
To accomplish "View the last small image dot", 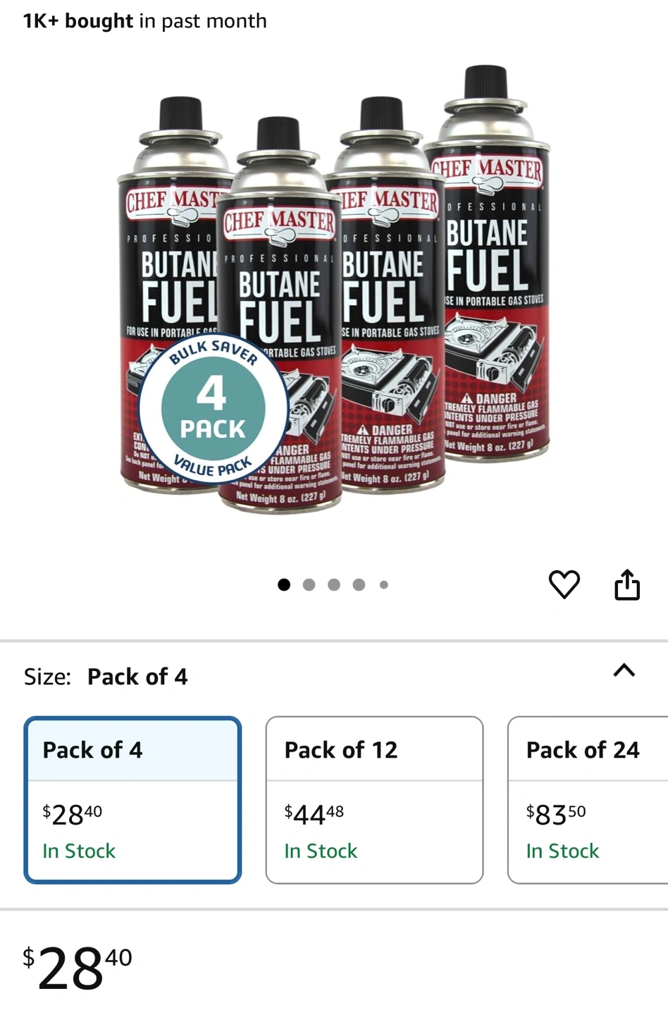I will click(x=383, y=584).
